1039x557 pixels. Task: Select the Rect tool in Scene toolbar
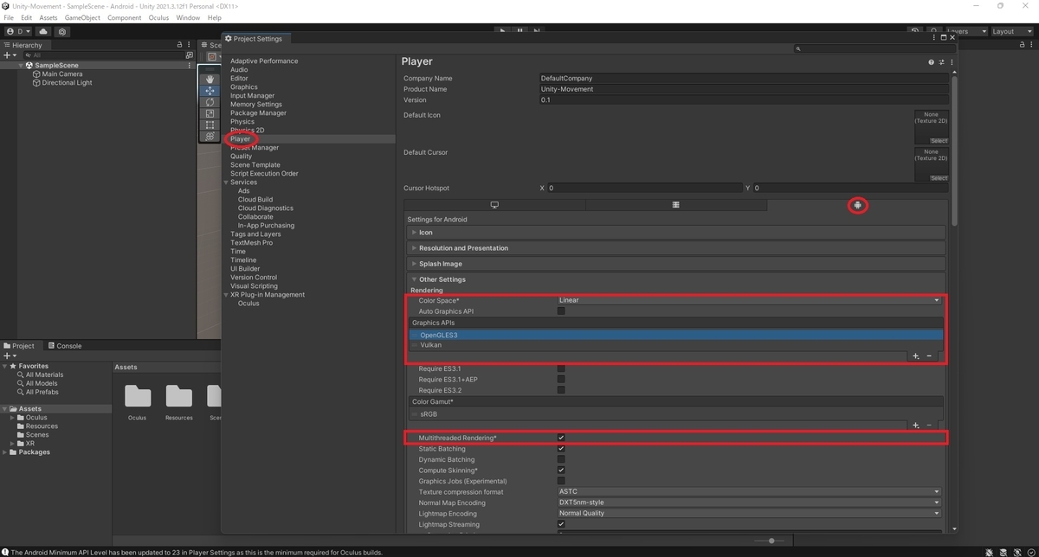[x=210, y=125]
